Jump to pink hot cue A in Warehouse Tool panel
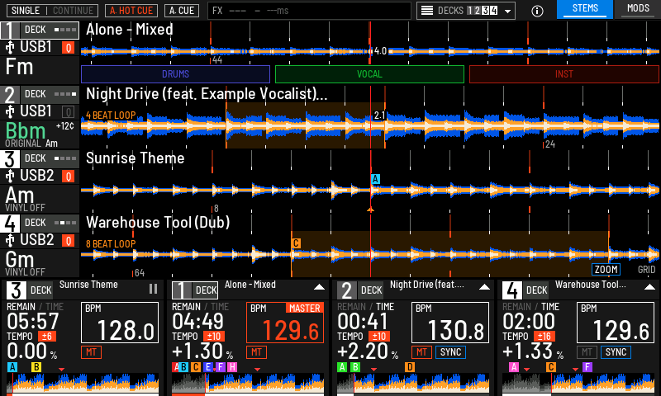This screenshot has width=661, height=396. (x=513, y=367)
